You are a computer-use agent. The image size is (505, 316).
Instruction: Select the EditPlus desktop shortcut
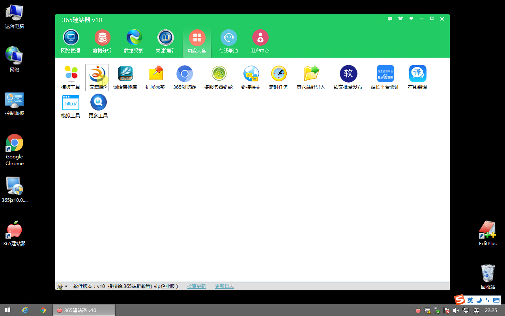488,233
